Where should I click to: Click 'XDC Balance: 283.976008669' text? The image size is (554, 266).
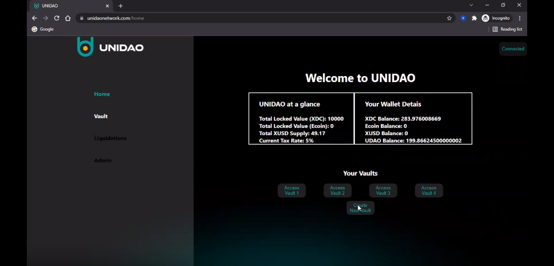[403, 119]
